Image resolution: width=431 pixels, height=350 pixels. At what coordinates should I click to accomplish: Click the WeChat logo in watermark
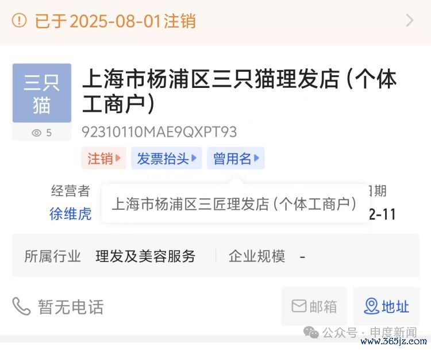[311, 333]
